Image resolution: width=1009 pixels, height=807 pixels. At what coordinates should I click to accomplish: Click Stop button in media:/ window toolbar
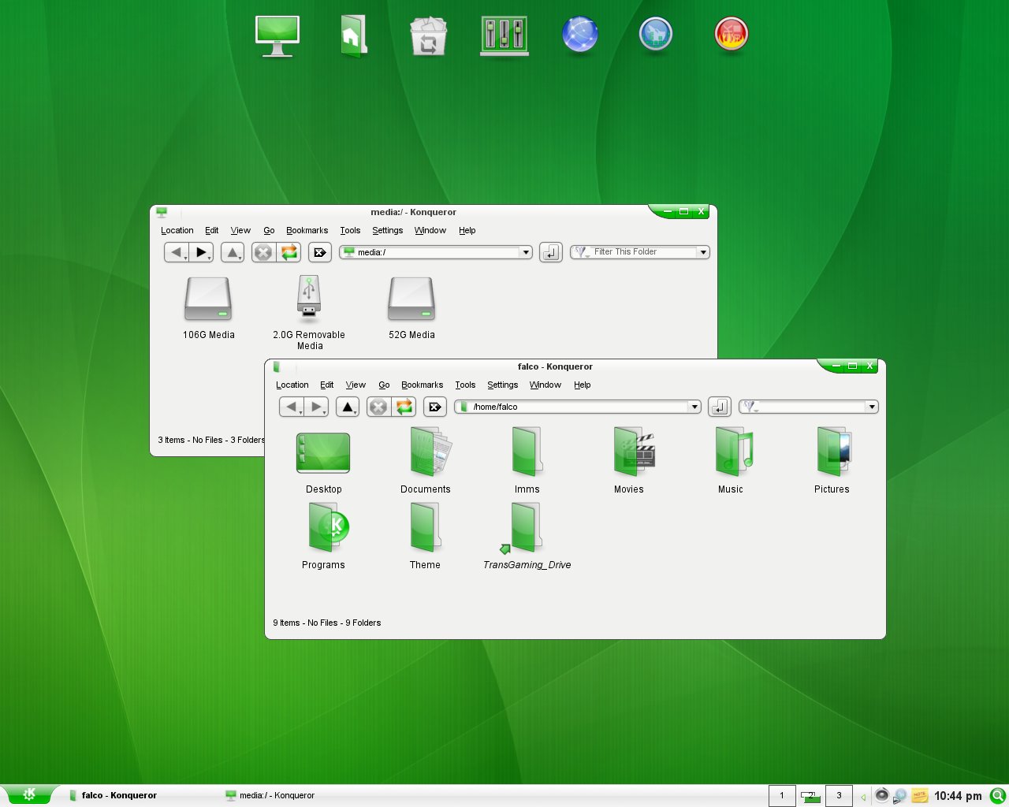(263, 252)
